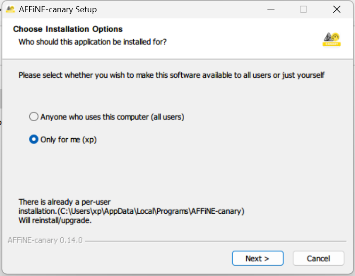The height and width of the screenshot is (276, 355).
Task: Click the "Will reinstall/upgrade." notice
Action: tap(55, 220)
